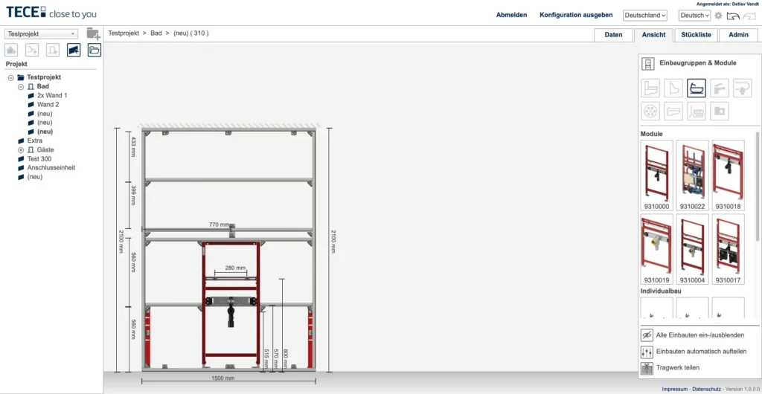Open the Daten tab
762x394 pixels.
pyautogui.click(x=613, y=34)
